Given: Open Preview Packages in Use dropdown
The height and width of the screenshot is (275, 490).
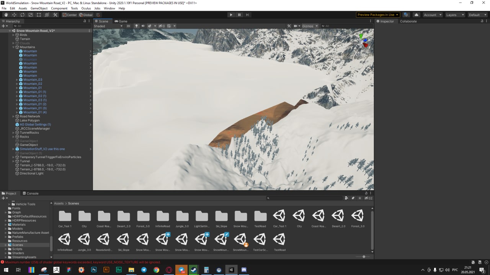Looking at the screenshot, I should [378, 15].
